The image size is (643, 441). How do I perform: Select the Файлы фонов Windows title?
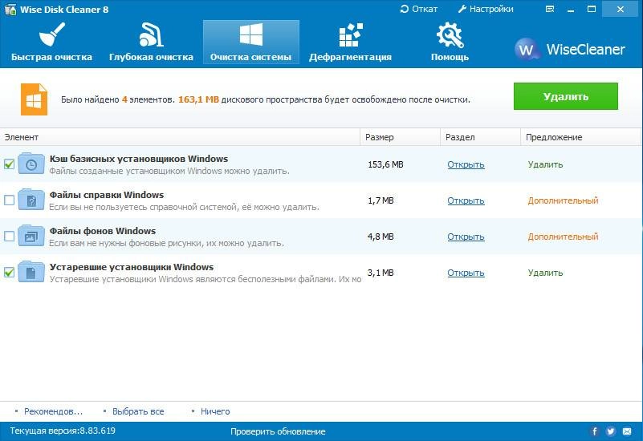(x=103, y=231)
